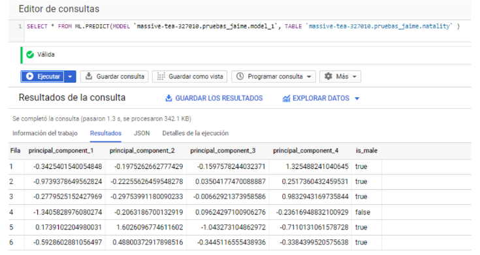This screenshot has width=480, height=255.
Task: Click principal_component_2 column header
Action: tap(142, 151)
